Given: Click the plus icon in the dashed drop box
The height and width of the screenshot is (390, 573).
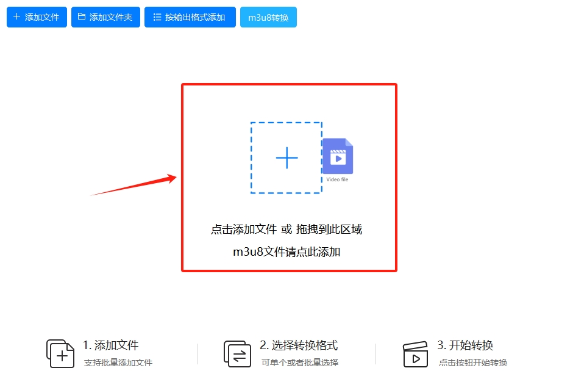Looking at the screenshot, I should point(287,157).
